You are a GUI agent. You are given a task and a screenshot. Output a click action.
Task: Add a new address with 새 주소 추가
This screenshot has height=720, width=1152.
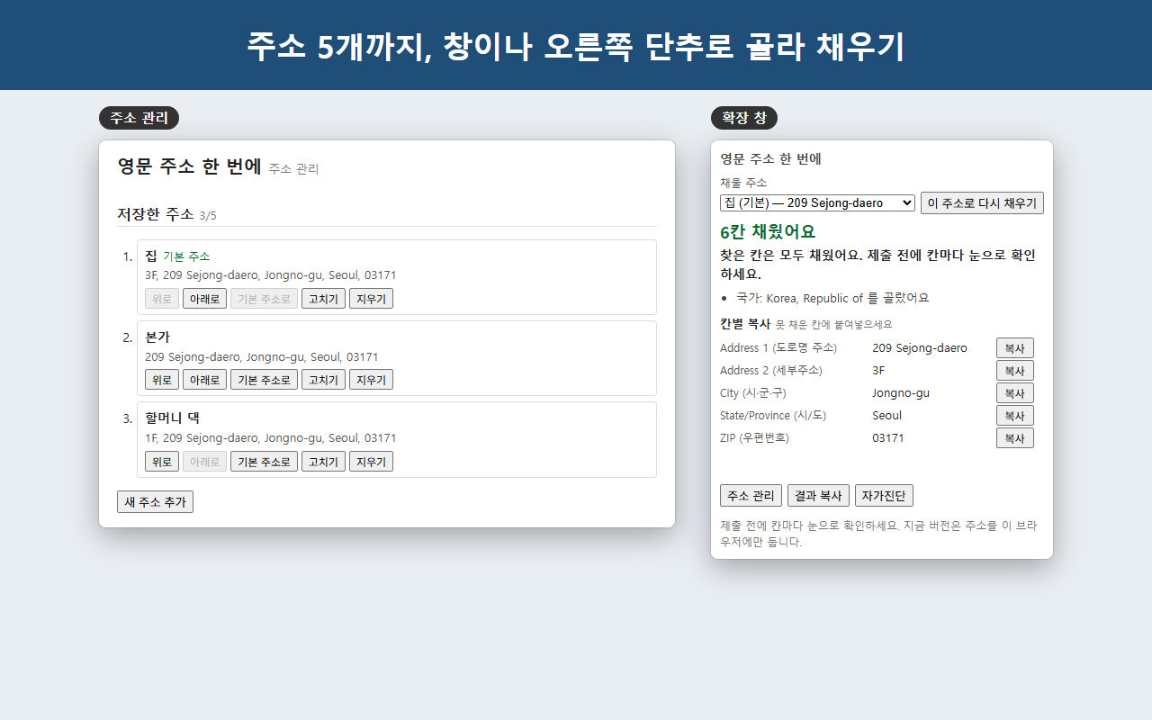tap(155, 502)
